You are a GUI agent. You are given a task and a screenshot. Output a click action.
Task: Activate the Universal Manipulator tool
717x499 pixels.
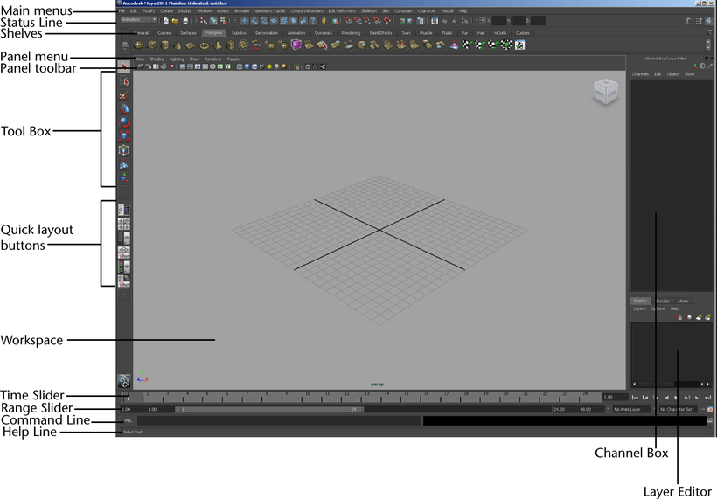[x=124, y=150]
